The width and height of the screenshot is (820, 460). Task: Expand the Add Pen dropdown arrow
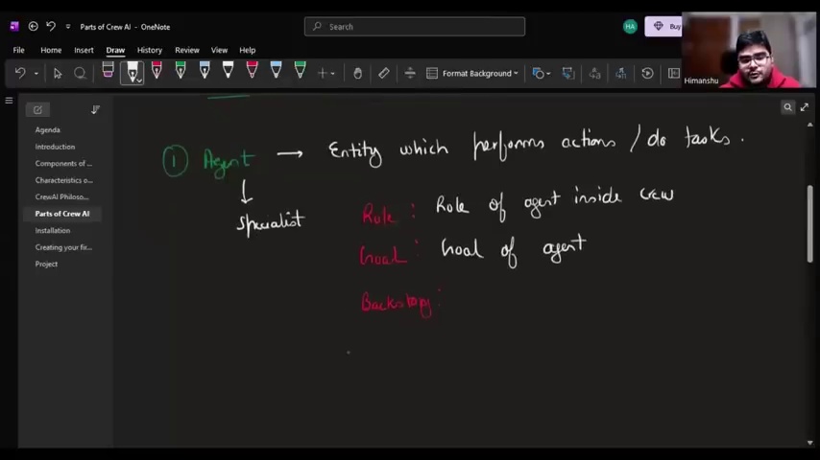point(332,74)
